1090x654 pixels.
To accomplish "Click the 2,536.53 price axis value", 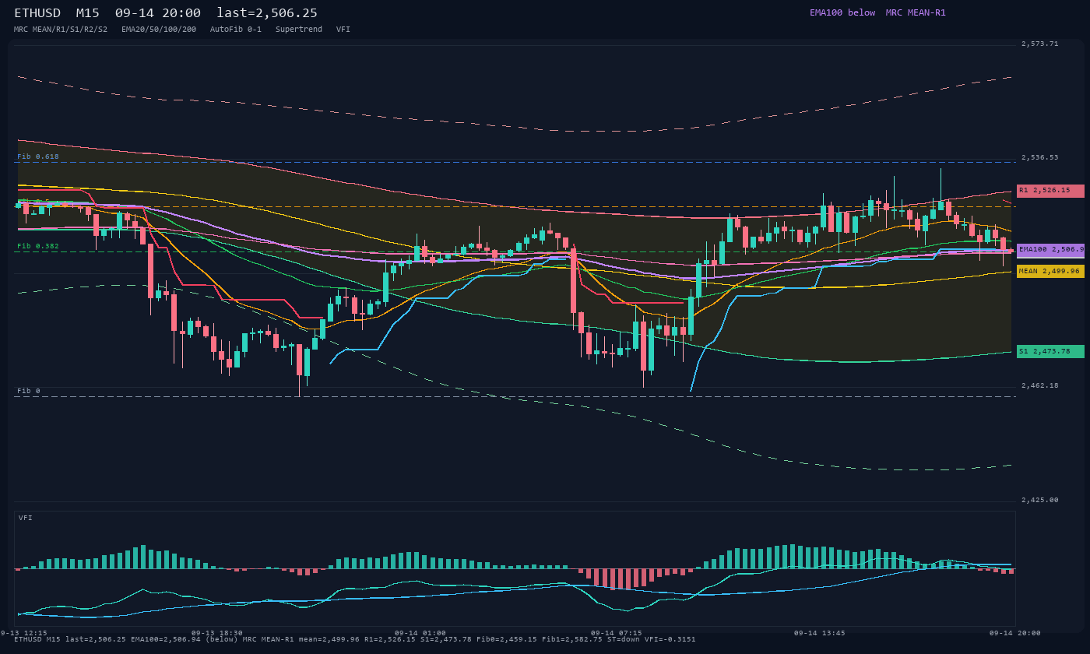I will click(1040, 157).
